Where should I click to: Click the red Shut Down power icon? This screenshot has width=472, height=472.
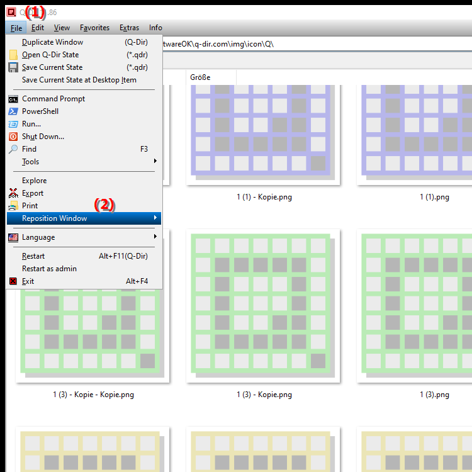point(13,137)
